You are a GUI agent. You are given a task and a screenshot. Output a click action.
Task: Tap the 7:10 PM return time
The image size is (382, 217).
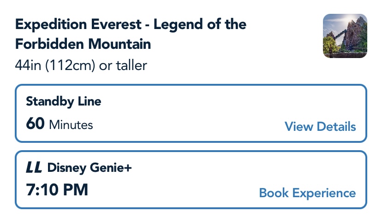[x=57, y=190]
